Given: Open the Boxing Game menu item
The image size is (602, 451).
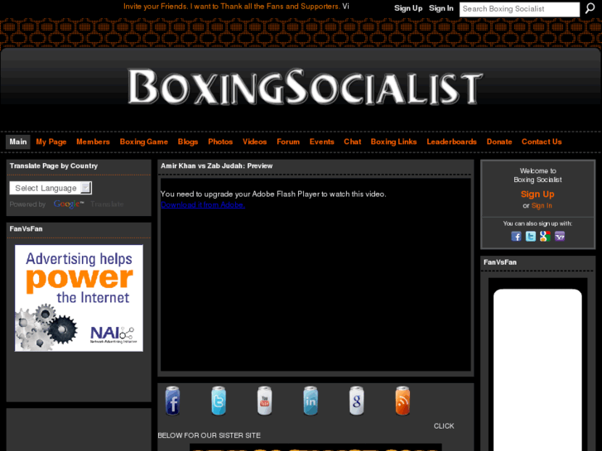Looking at the screenshot, I should 143,142.
